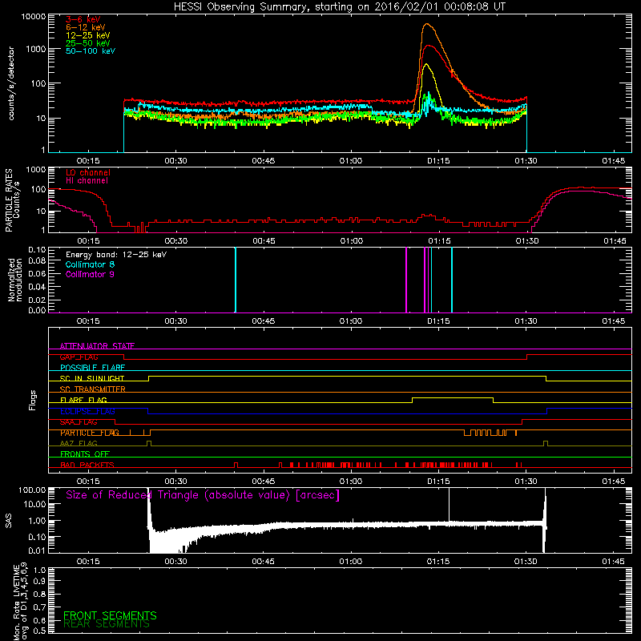Image resolution: width=641 pixels, height=641 pixels.
Task: Click the SAA_FLAG label
Action: tap(79, 421)
